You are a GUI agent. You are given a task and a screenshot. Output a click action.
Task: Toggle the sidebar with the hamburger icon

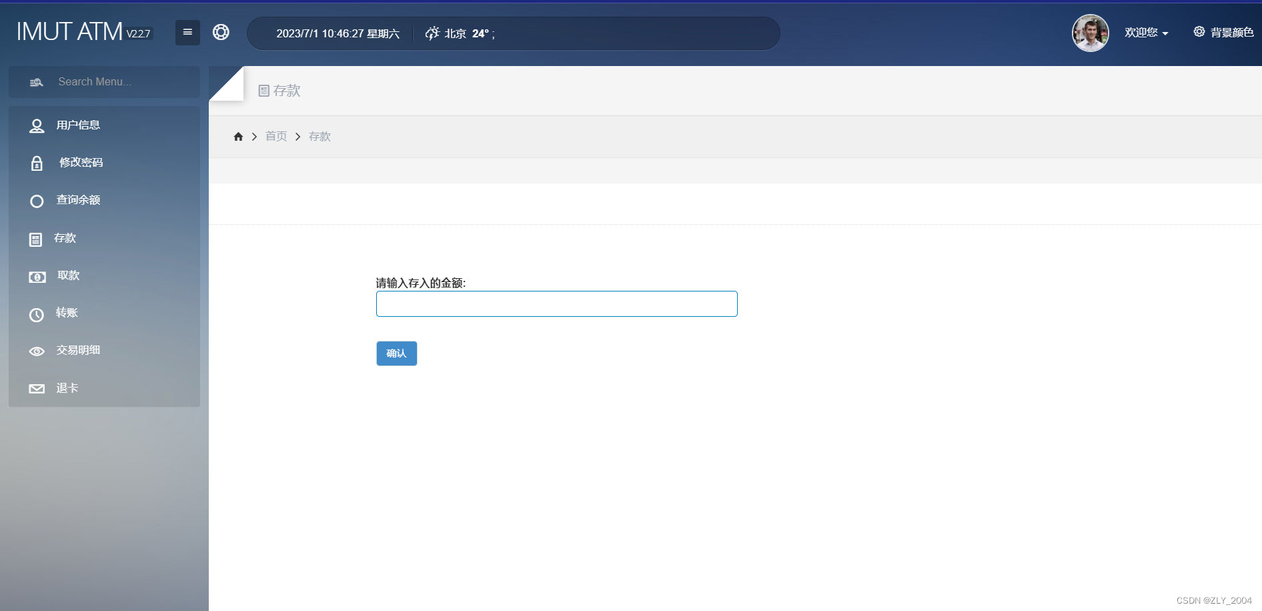[x=187, y=32]
